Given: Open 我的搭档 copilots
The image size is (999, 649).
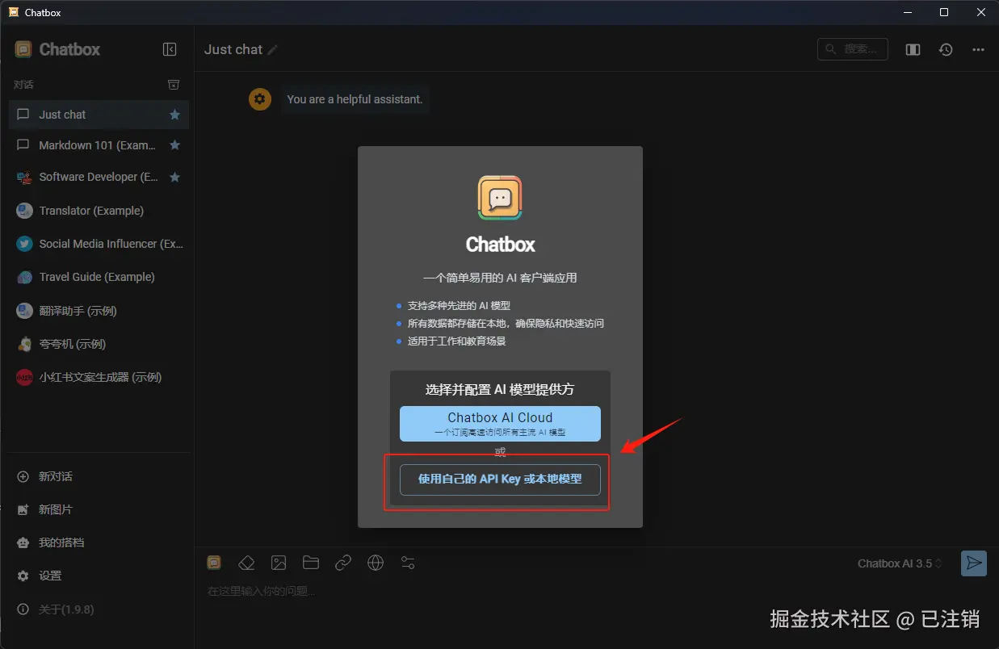Looking at the screenshot, I should [99, 542].
